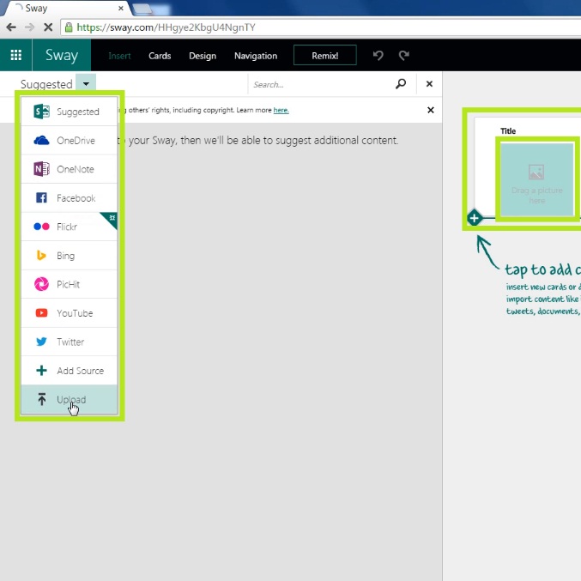Choose OneDrive as content source

(x=70, y=141)
